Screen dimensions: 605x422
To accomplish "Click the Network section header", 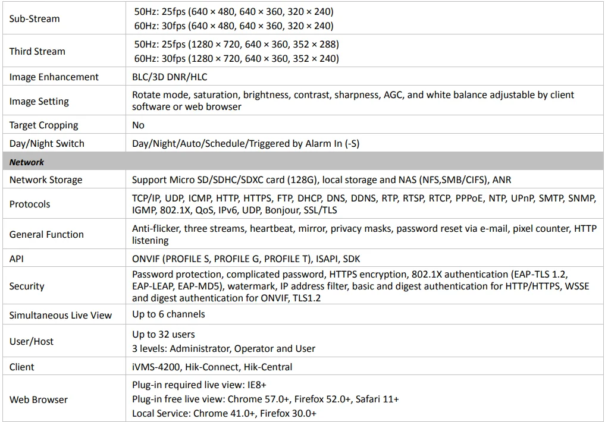I will (27, 162).
